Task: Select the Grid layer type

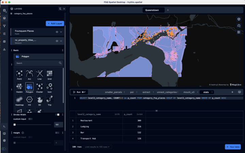Action: pyautogui.click(x=50, y=73)
